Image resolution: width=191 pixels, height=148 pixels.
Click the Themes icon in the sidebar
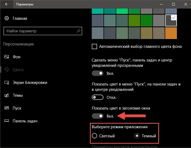point(7,95)
